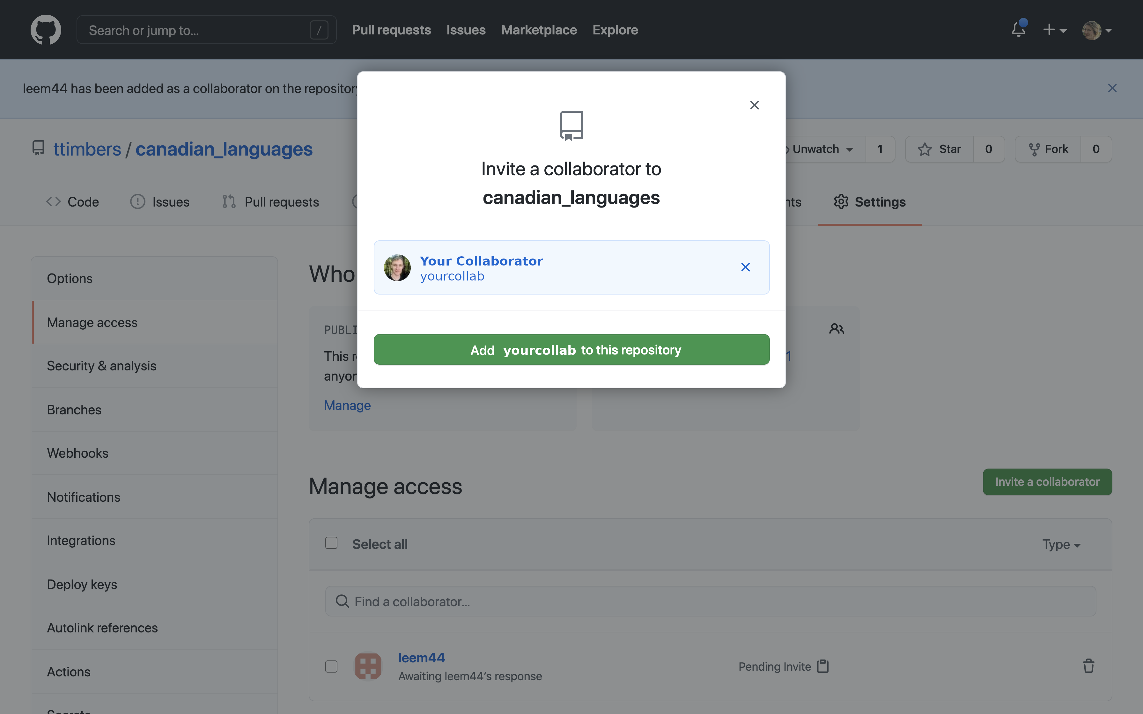Remove yourcollab from the invite selection
The height and width of the screenshot is (714, 1143).
pos(745,267)
